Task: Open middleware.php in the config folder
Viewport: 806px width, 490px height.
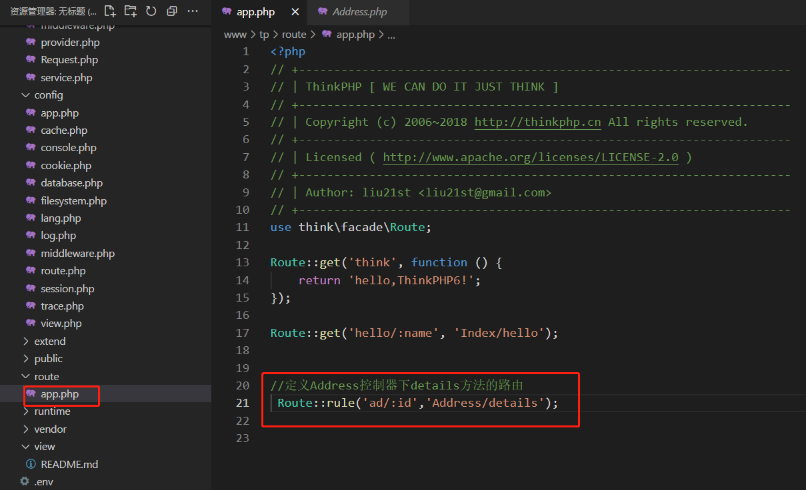Action: [x=77, y=253]
